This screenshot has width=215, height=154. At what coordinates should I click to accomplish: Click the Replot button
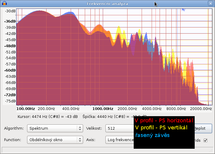(x=203, y=128)
